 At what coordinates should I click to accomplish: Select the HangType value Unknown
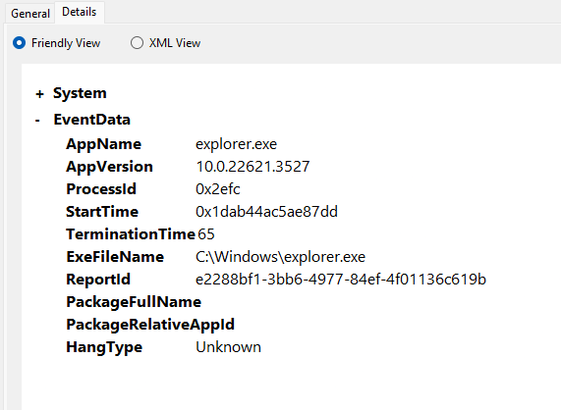[228, 347]
